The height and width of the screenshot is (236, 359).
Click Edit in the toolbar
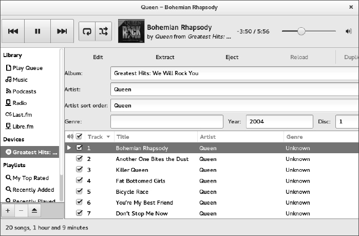point(98,57)
